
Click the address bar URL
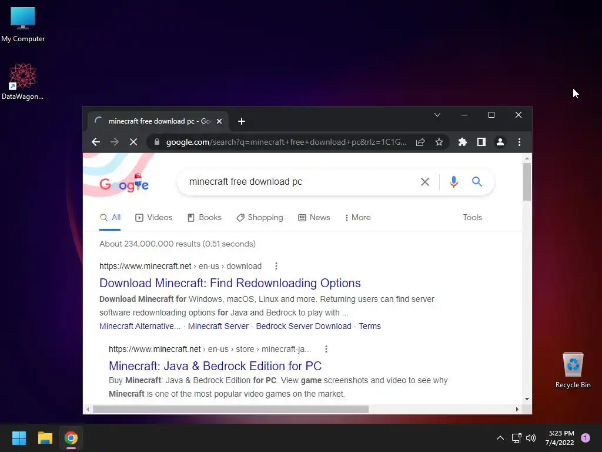point(286,142)
